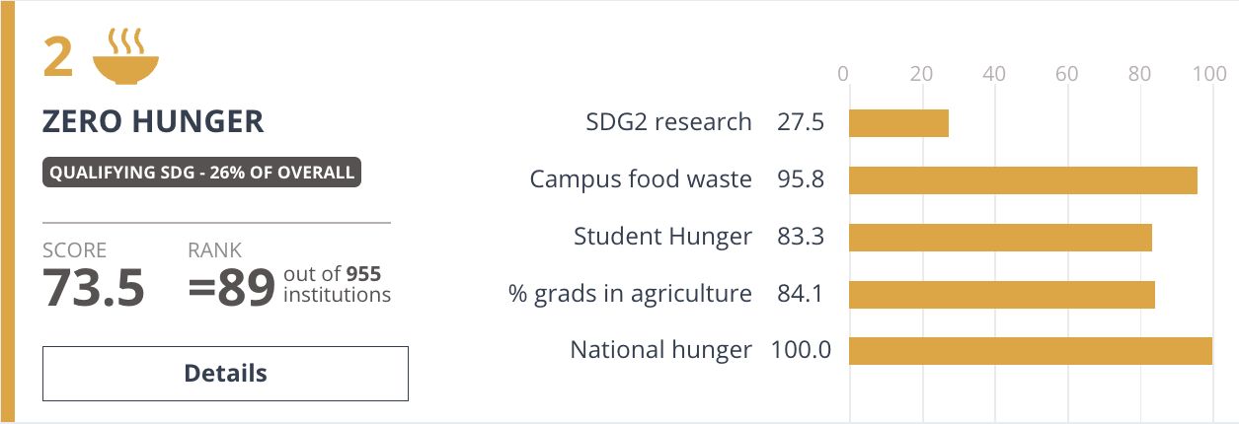Click the Zero Hunger soup bowl icon

coord(125,55)
